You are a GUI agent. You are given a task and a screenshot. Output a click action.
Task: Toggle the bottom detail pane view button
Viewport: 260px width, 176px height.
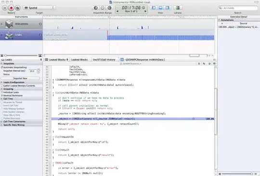[x=160, y=8]
